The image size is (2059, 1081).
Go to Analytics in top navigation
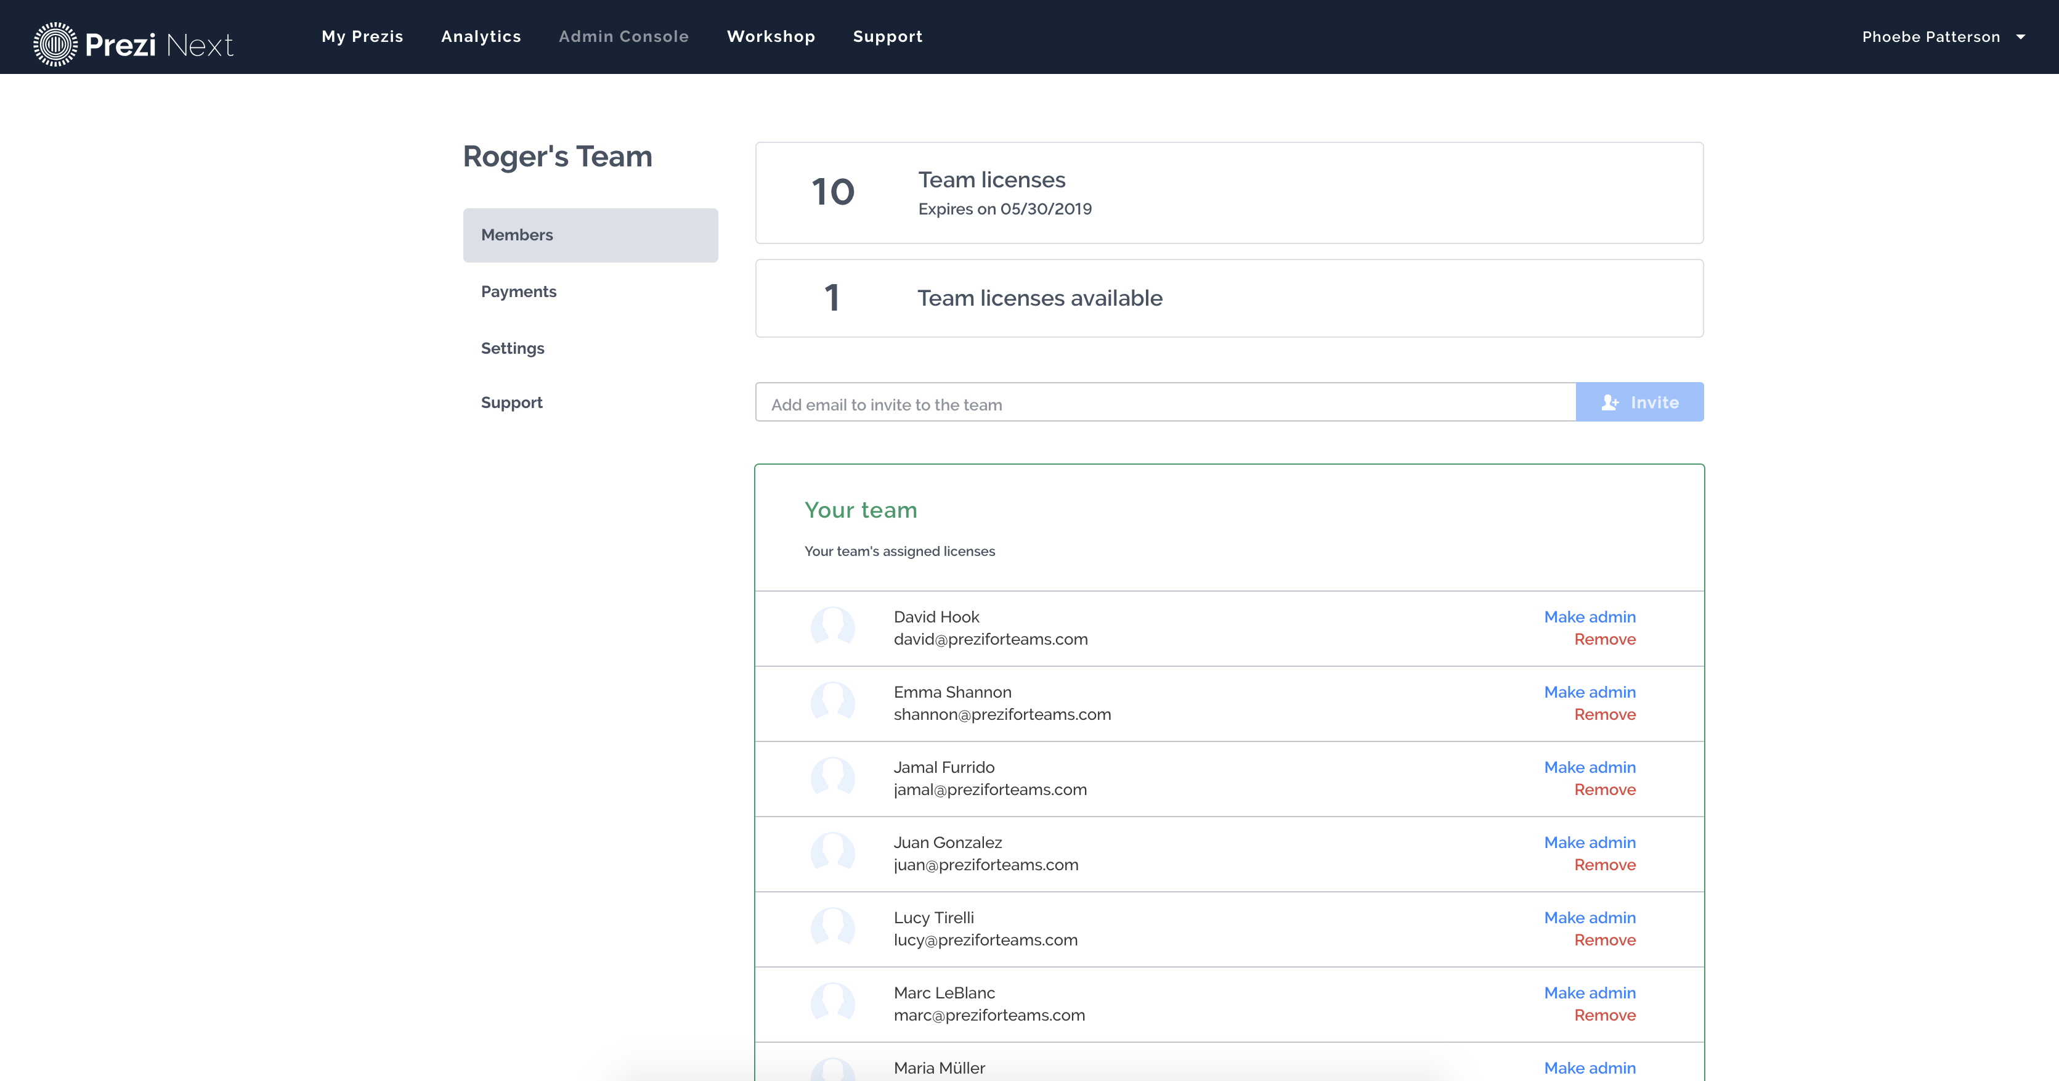pyautogui.click(x=481, y=37)
